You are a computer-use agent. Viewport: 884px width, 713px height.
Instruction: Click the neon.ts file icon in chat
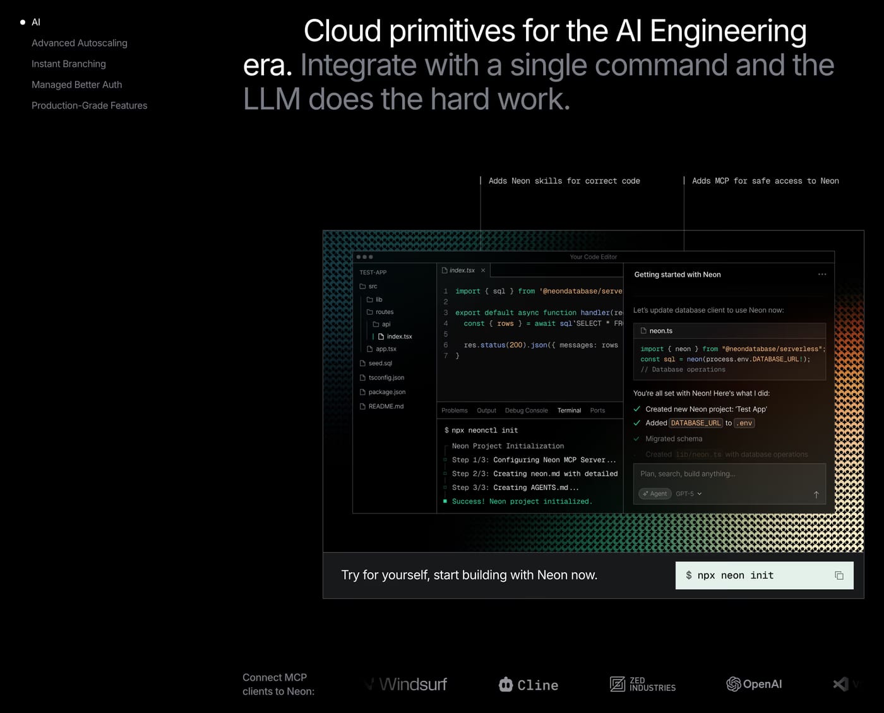[x=643, y=331]
